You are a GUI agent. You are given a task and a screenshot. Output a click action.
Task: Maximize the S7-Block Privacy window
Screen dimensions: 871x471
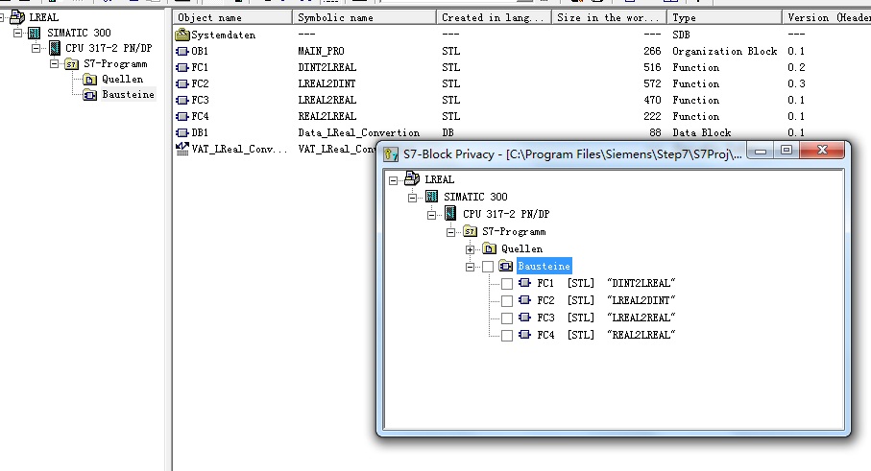click(786, 151)
